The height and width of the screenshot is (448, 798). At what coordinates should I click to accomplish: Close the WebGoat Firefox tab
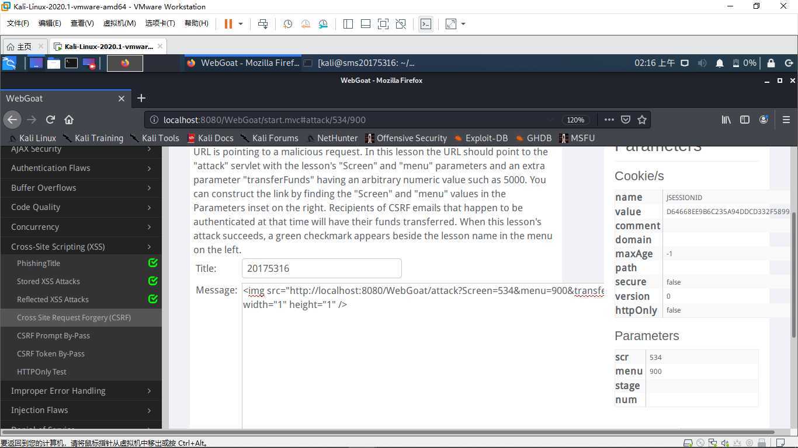click(122, 99)
